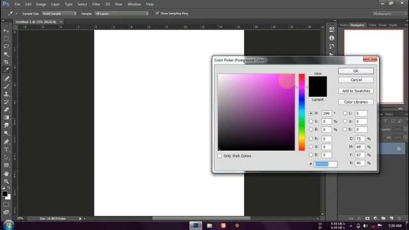Select the H hue radio button

pos(311,113)
